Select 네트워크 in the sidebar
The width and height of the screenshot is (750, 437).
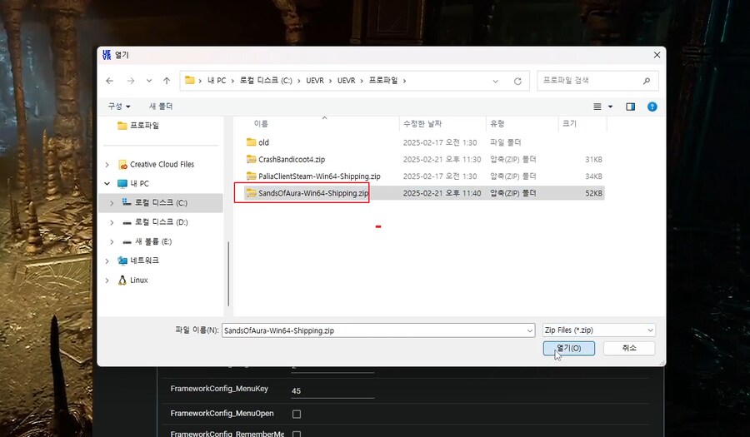coord(144,261)
